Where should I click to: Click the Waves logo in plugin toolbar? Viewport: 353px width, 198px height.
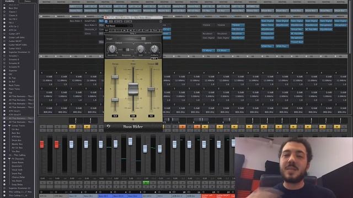click(106, 30)
